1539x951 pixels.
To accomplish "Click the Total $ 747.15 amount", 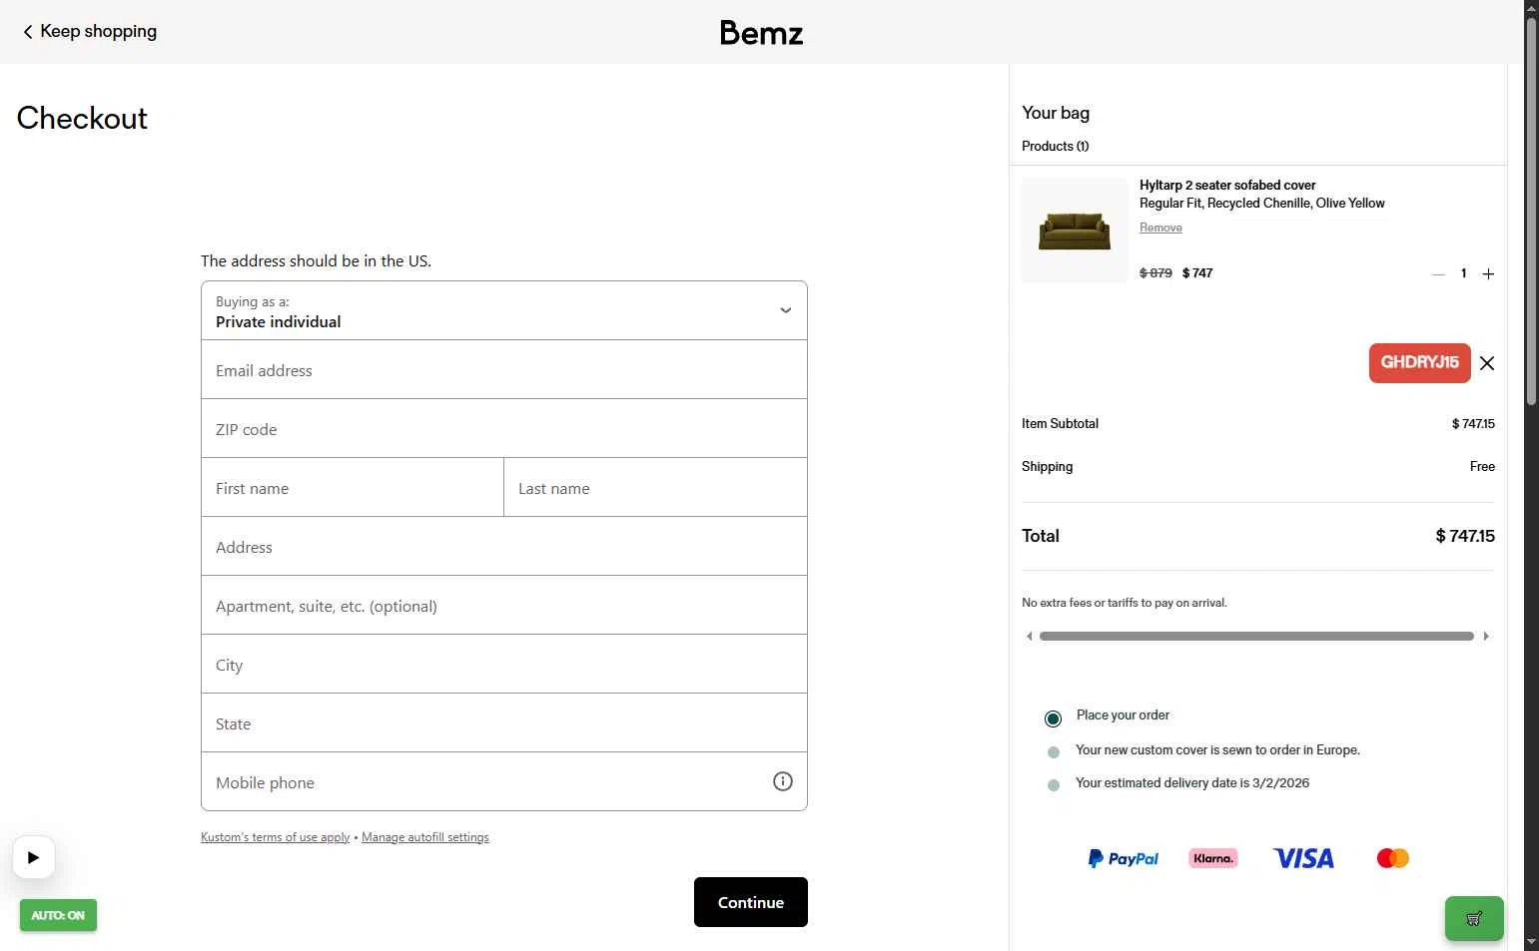I will coord(1465,536).
